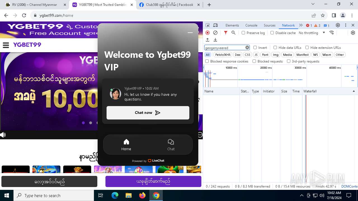The image size is (358, 201).
Task: Toggle the device toolbar icon in DevTools
Action: [215, 25]
